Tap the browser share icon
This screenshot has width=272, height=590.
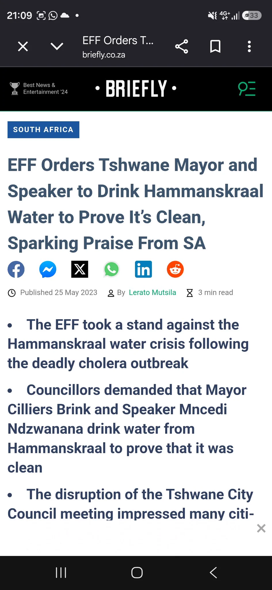tap(182, 46)
